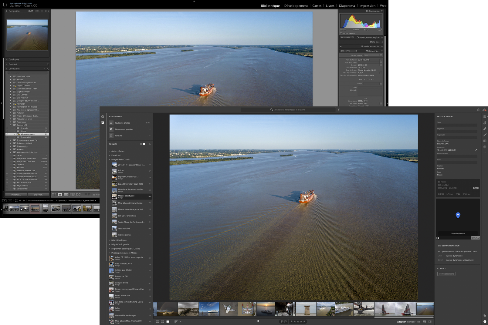Show albums as thumbnail grid view
Screen dimensions: 488x325
144,144
